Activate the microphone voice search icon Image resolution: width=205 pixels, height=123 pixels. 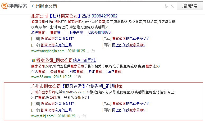pos(166,6)
